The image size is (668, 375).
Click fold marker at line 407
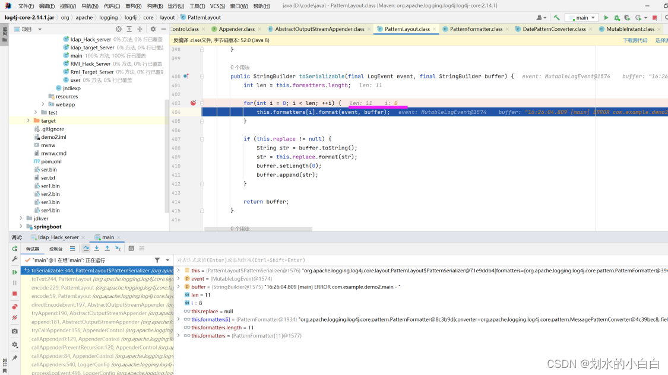[x=202, y=139]
